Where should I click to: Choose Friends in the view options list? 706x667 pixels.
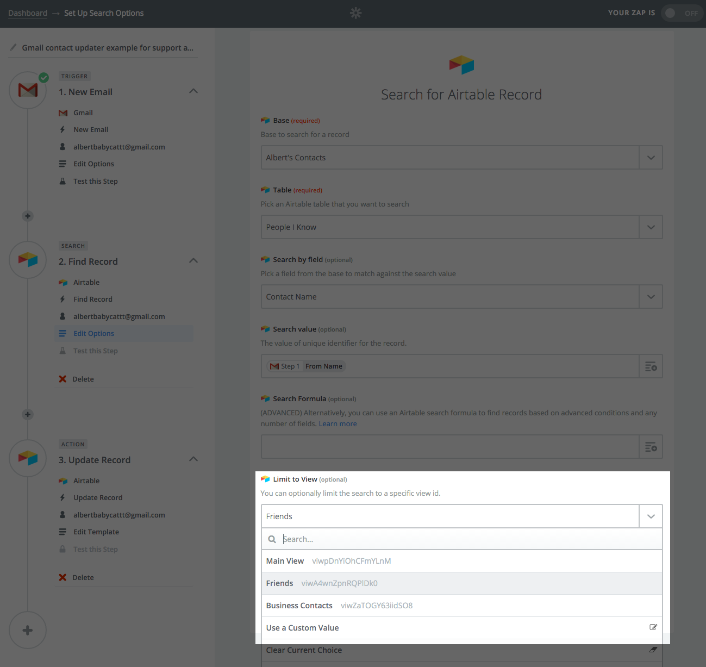(x=461, y=583)
